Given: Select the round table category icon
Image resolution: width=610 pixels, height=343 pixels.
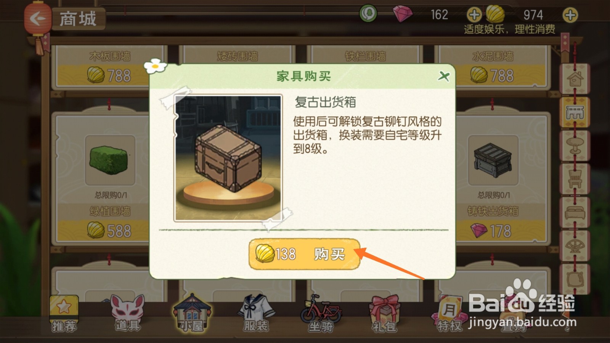Looking at the screenshot, I should (575, 146).
